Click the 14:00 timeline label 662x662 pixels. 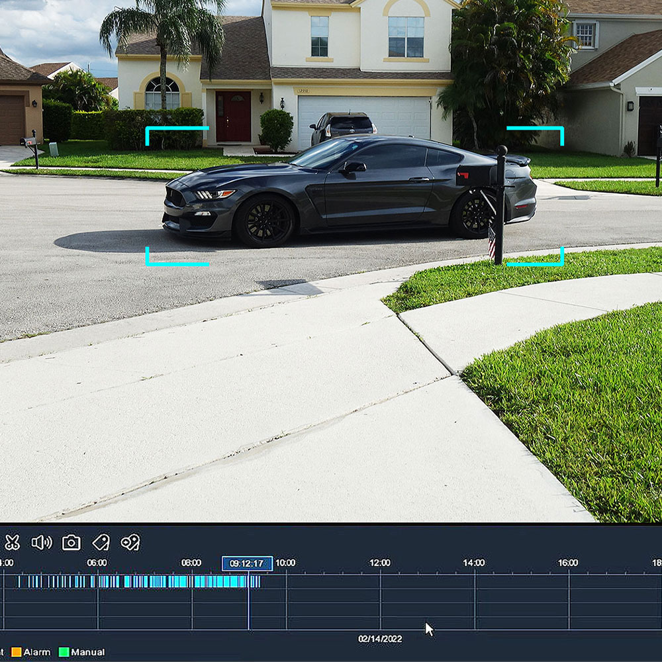474,563
